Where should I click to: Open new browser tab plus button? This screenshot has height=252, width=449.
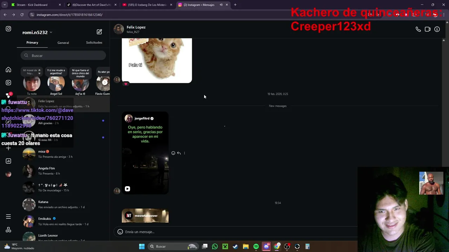pyautogui.click(x=235, y=5)
